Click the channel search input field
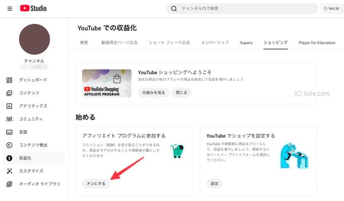Screen dimensions: 344x201 (x=242, y=9)
